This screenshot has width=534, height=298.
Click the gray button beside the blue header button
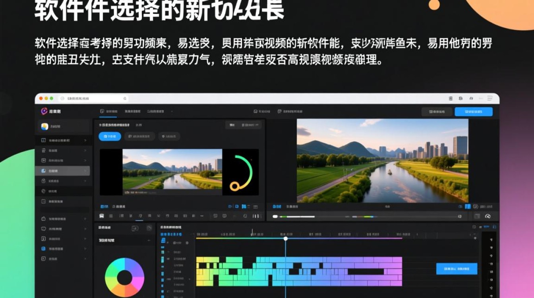437,112
